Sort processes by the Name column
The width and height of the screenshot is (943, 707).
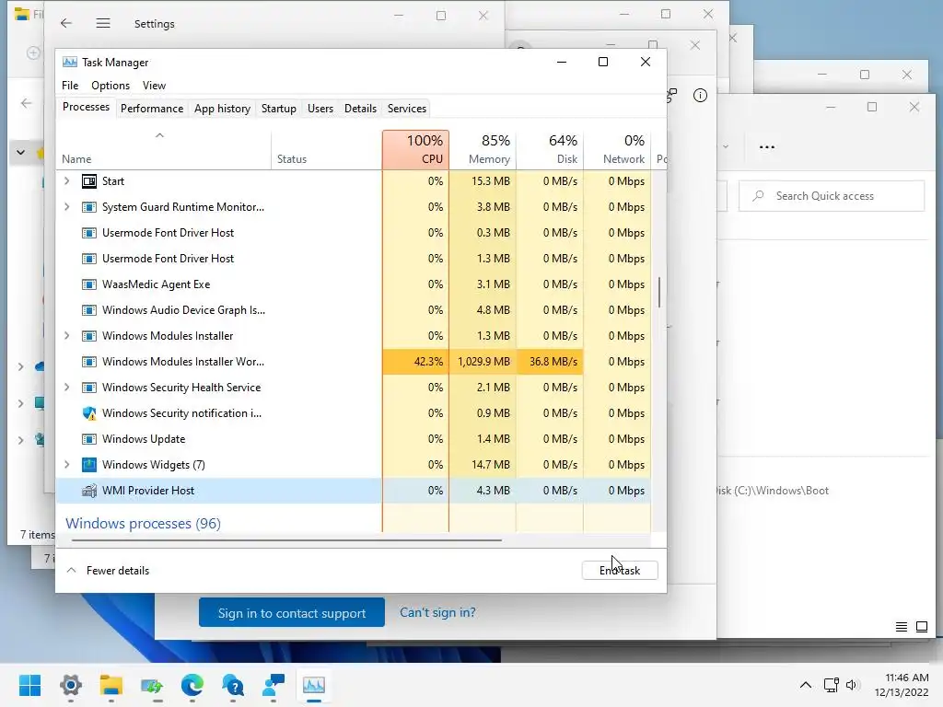tap(163, 150)
